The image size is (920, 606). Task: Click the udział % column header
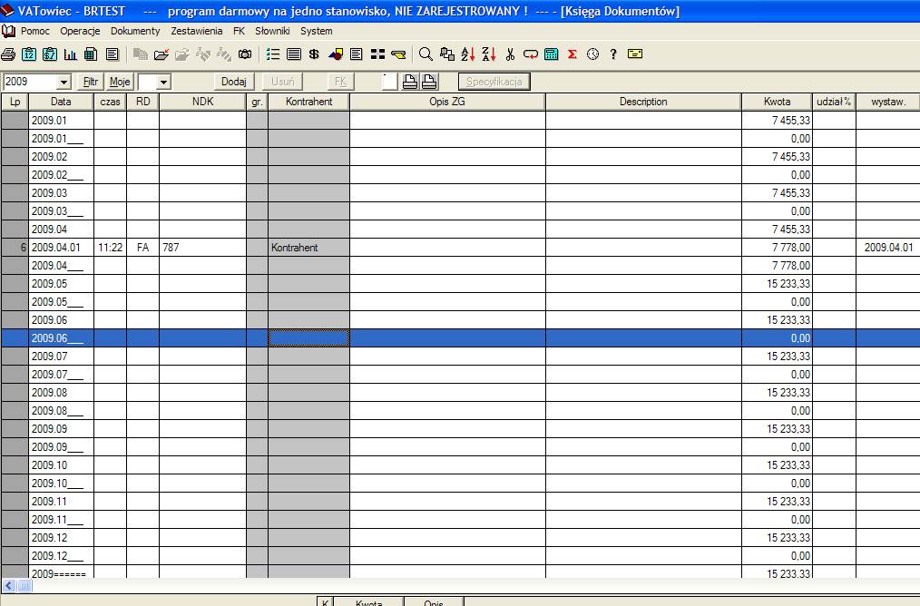click(x=834, y=102)
